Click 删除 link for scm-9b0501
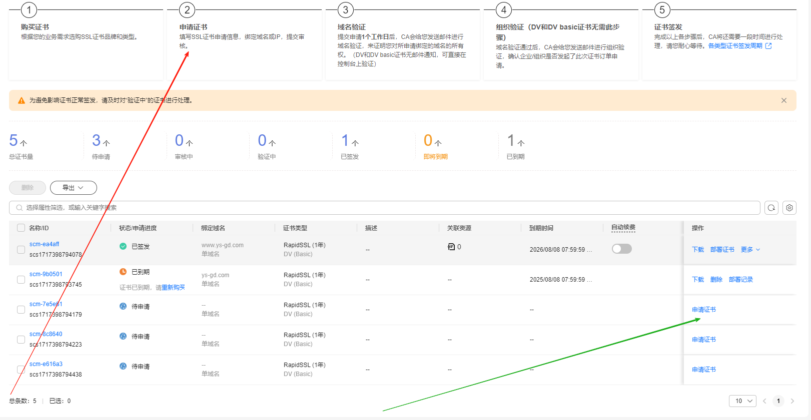This screenshot has width=811, height=420. (x=716, y=280)
